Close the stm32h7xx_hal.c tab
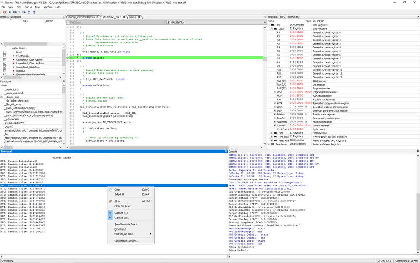The height and width of the screenshot is (263, 420). (x=124, y=17)
